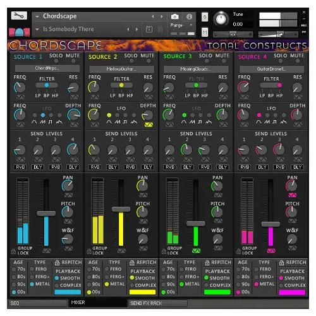This screenshot has width=316, height=316.
Task: Click the Source 2 send 2 DLY button
Action: pos(112,167)
